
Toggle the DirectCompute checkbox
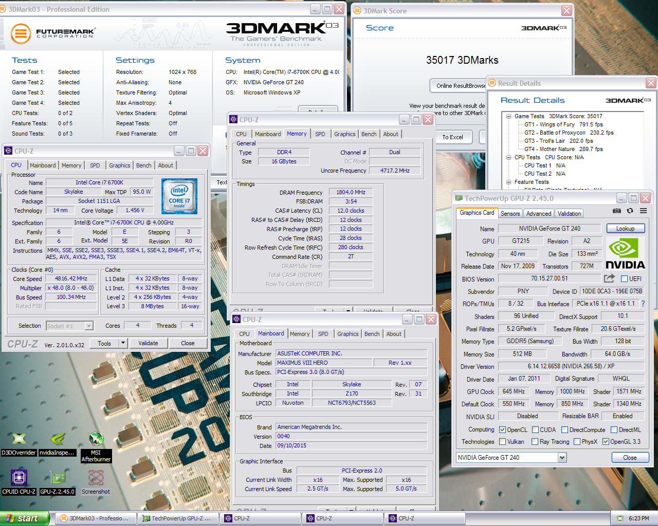[564, 430]
